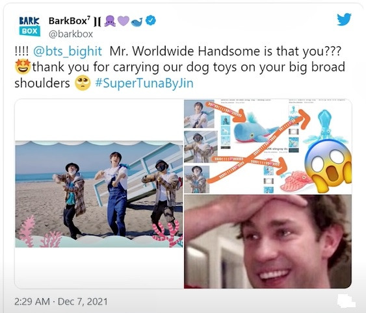Click the purple octopus emoji in name

click(x=110, y=21)
